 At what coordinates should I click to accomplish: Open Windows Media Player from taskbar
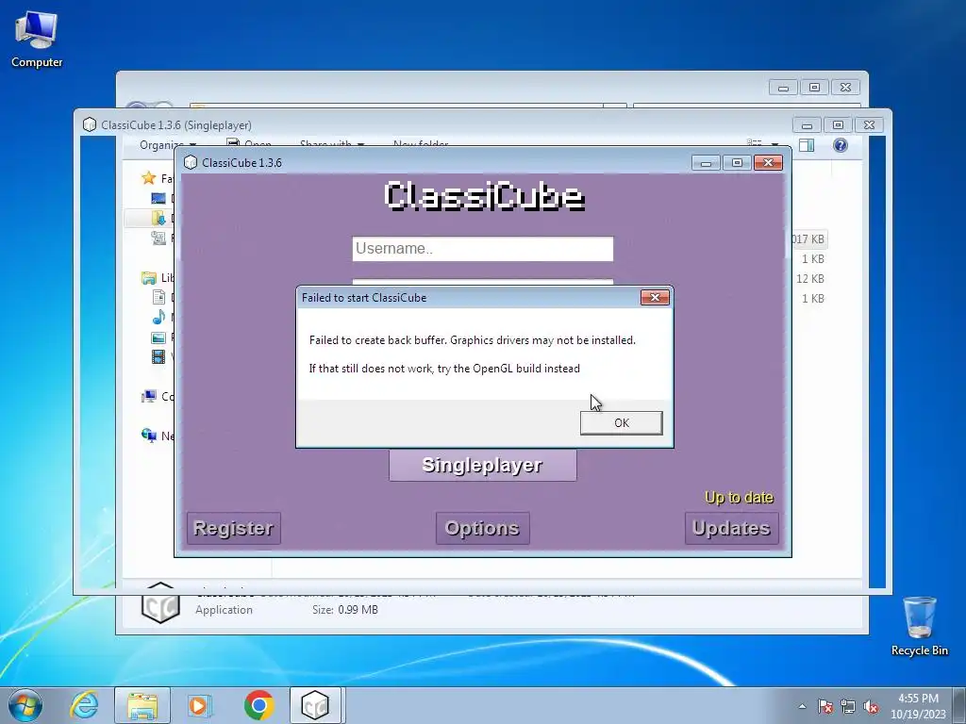click(x=199, y=705)
